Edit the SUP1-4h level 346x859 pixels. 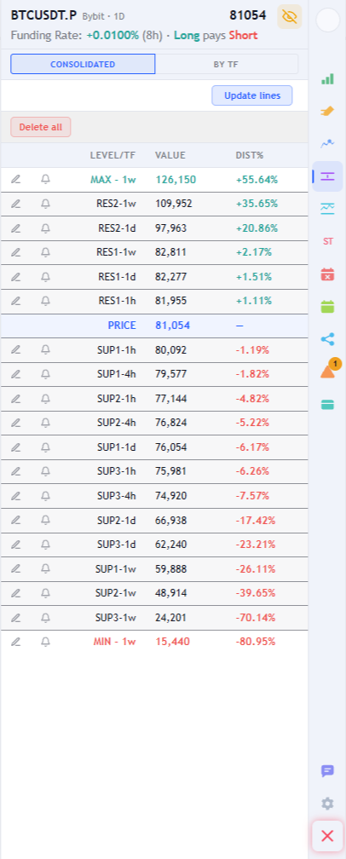16,374
